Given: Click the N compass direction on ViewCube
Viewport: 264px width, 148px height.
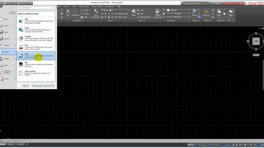Looking at the screenshot, I should [256, 33].
